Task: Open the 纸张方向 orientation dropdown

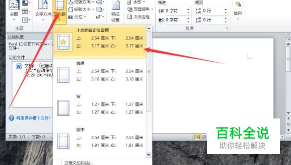Action: coord(81,2)
